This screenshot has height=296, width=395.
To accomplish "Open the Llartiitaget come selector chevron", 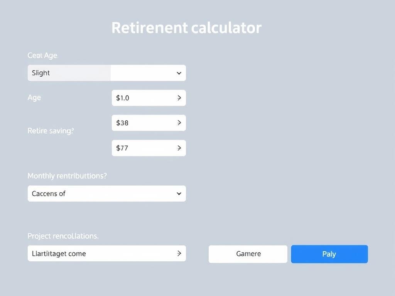I will [178, 253].
